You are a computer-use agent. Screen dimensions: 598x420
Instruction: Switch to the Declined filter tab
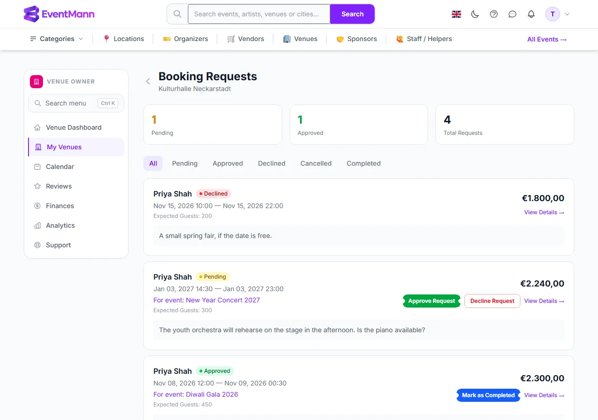271,163
